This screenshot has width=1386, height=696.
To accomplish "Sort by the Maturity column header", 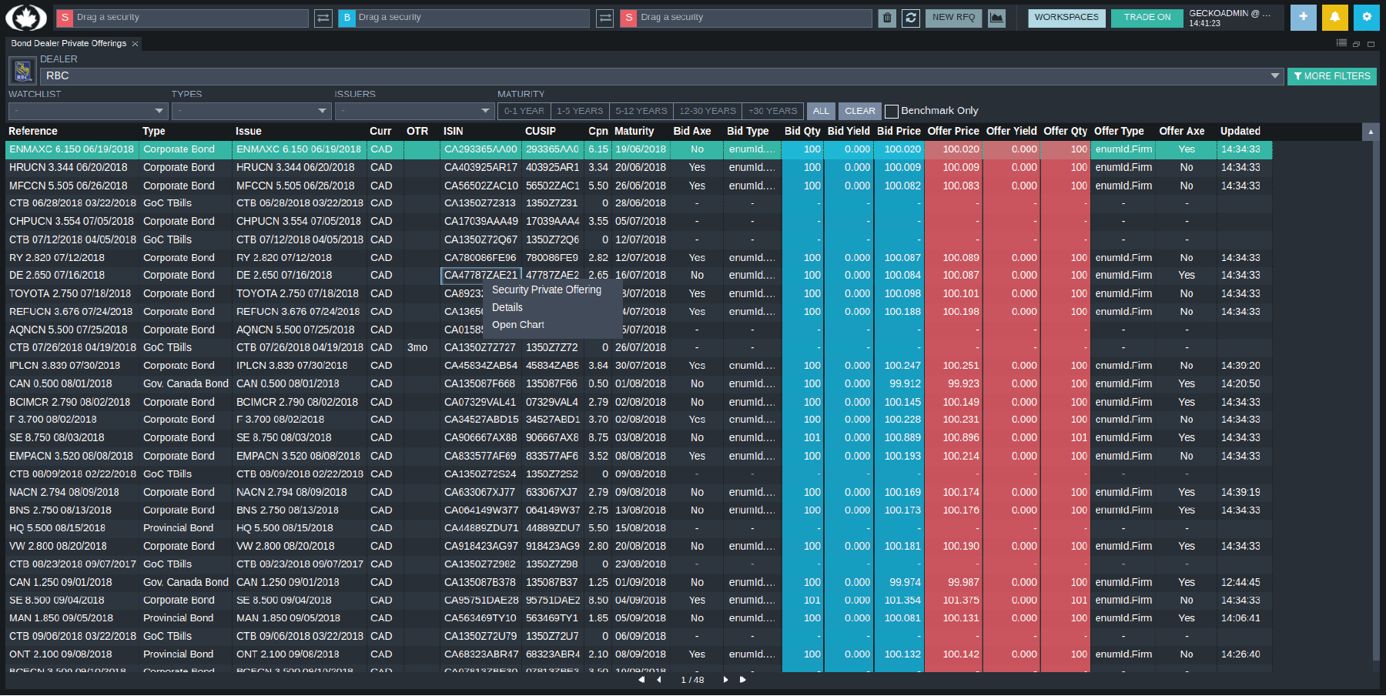I will 634,132.
